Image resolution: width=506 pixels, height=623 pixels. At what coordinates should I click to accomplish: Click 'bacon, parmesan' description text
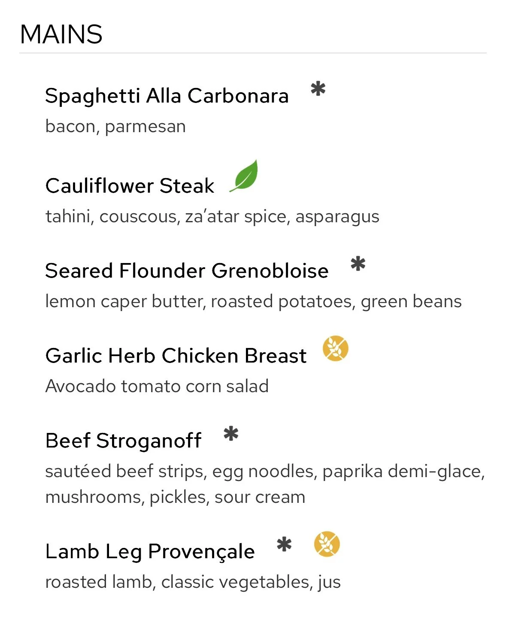(x=115, y=127)
